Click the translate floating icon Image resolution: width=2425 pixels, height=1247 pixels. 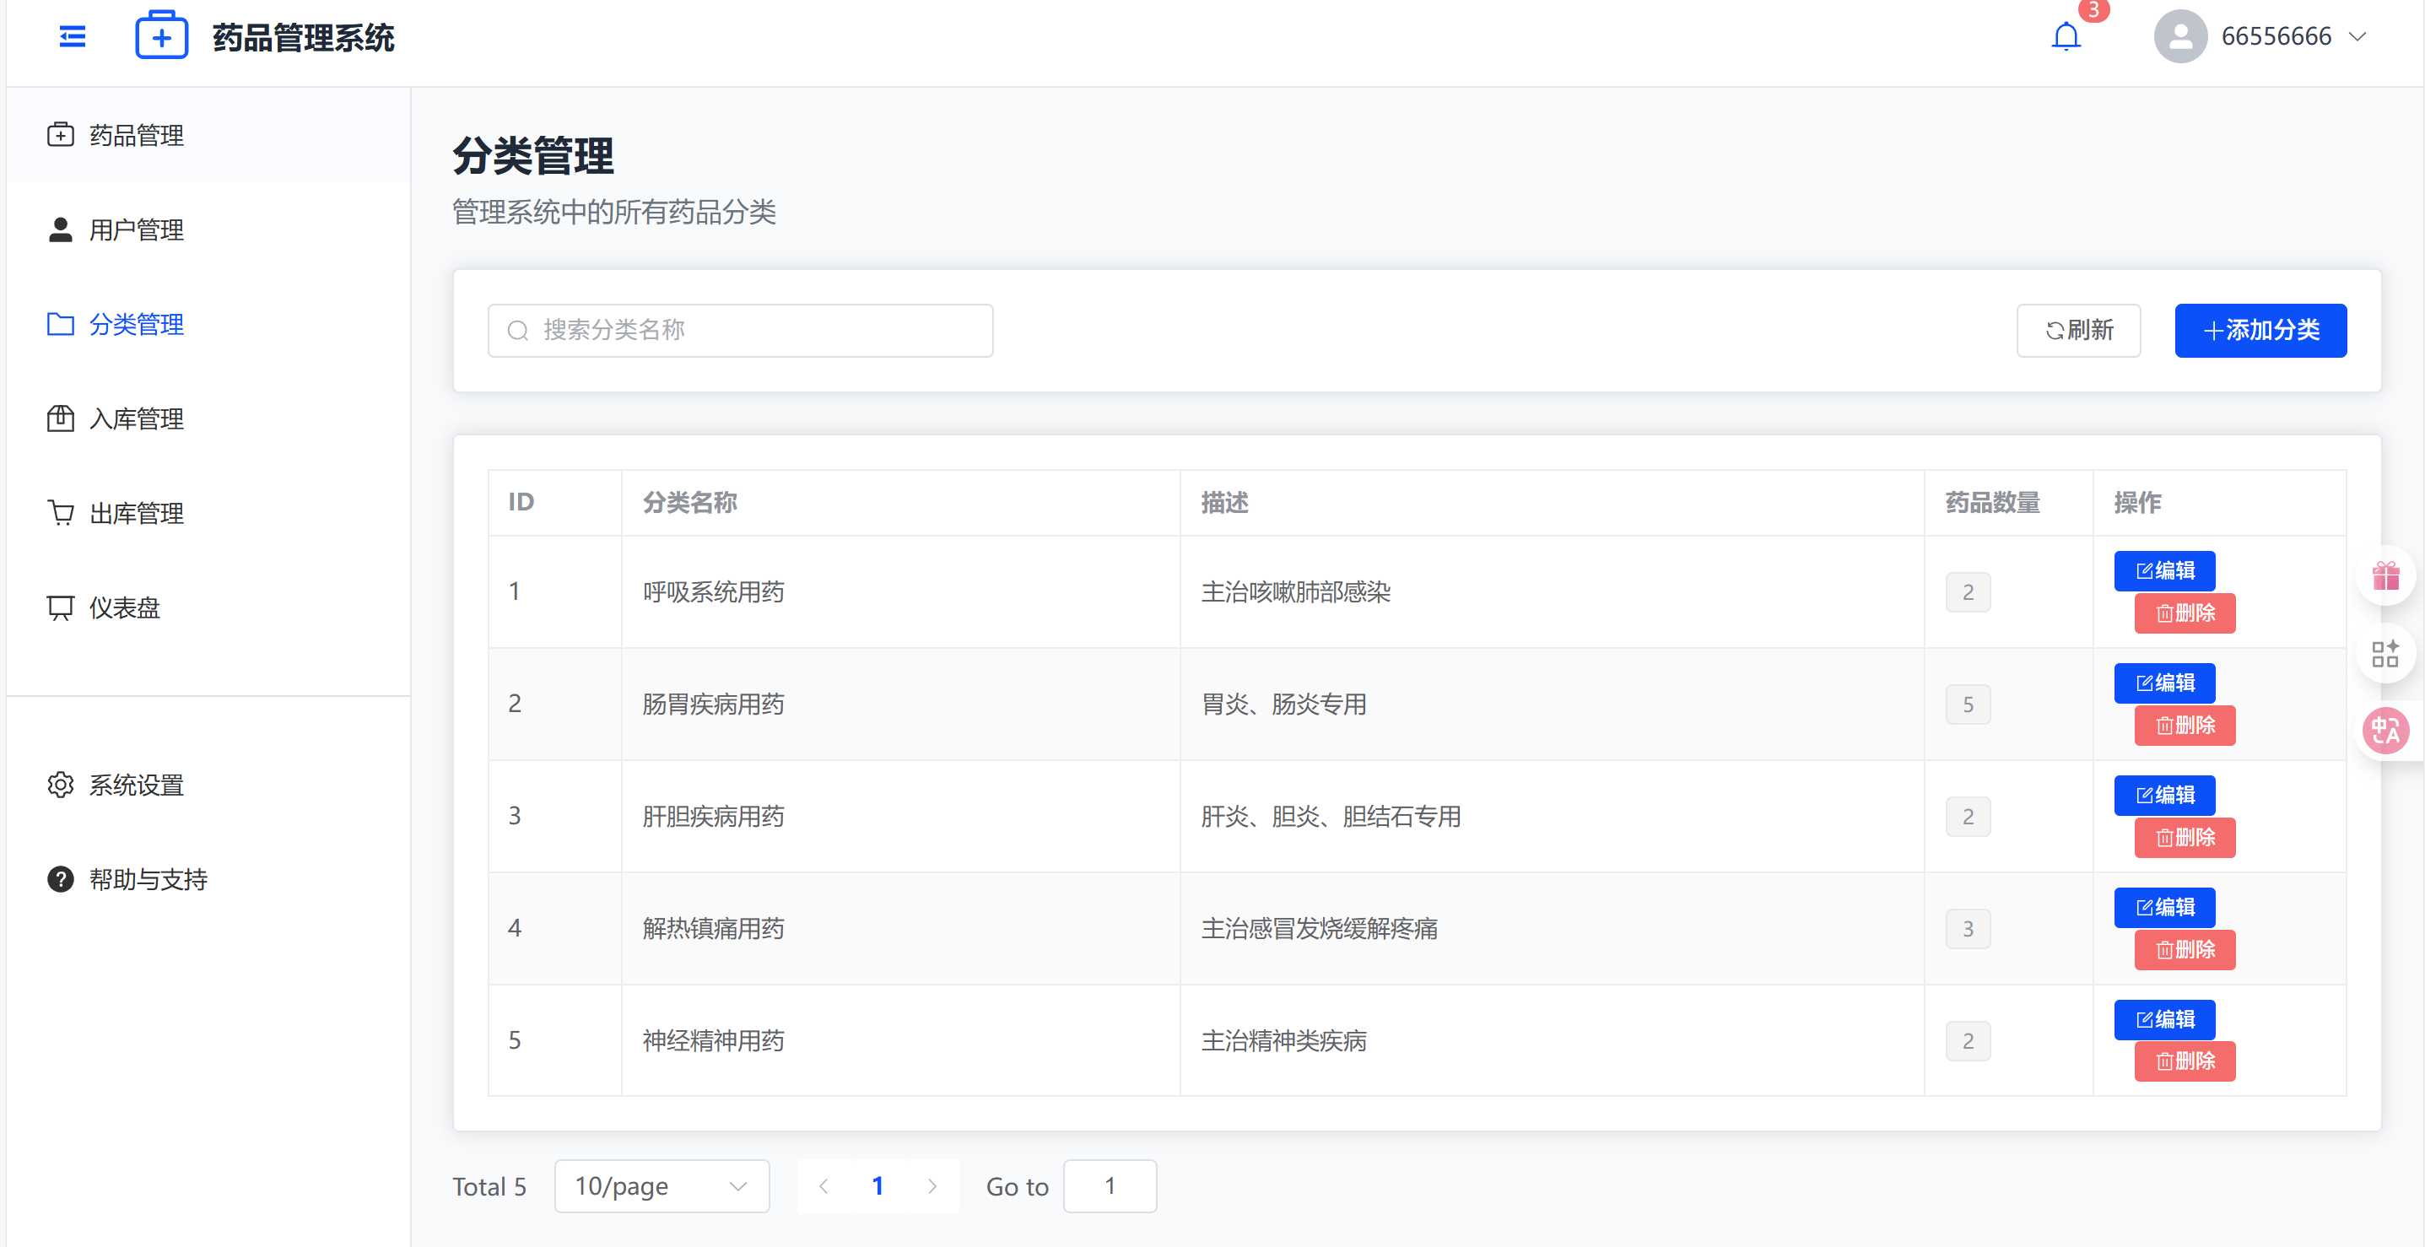2384,731
